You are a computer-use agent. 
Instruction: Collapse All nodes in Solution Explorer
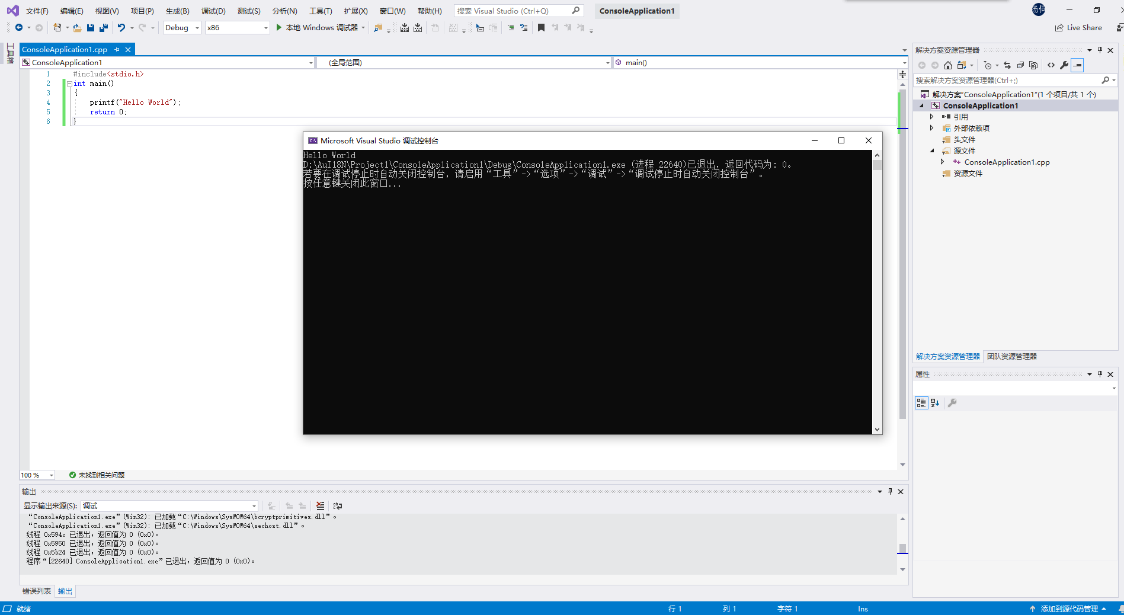tap(1020, 65)
